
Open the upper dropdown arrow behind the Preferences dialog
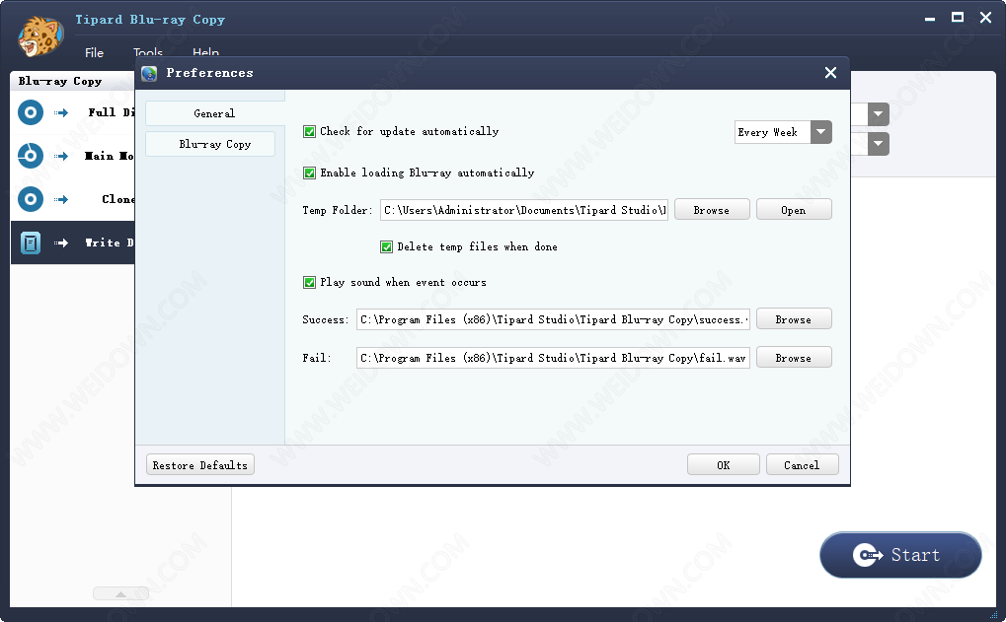(x=878, y=114)
